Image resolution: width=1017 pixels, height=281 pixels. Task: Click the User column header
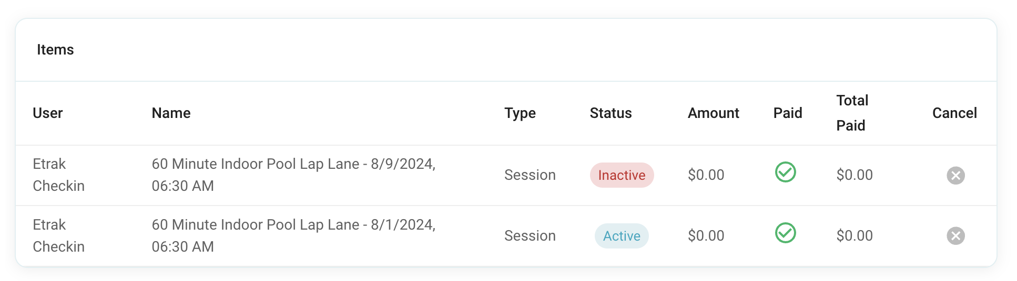(48, 113)
